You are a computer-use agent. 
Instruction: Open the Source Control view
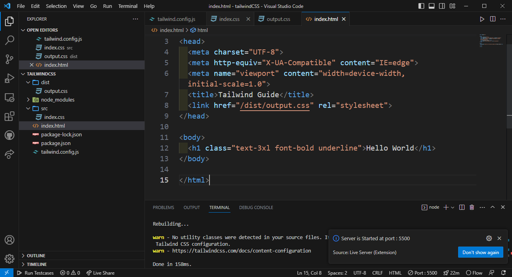pyautogui.click(x=10, y=59)
